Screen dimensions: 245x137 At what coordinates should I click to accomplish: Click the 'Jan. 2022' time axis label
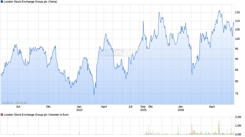coord(79,108)
